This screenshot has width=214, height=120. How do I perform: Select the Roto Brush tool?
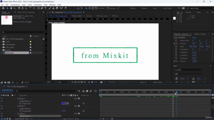pyautogui.click(x=62, y=8)
